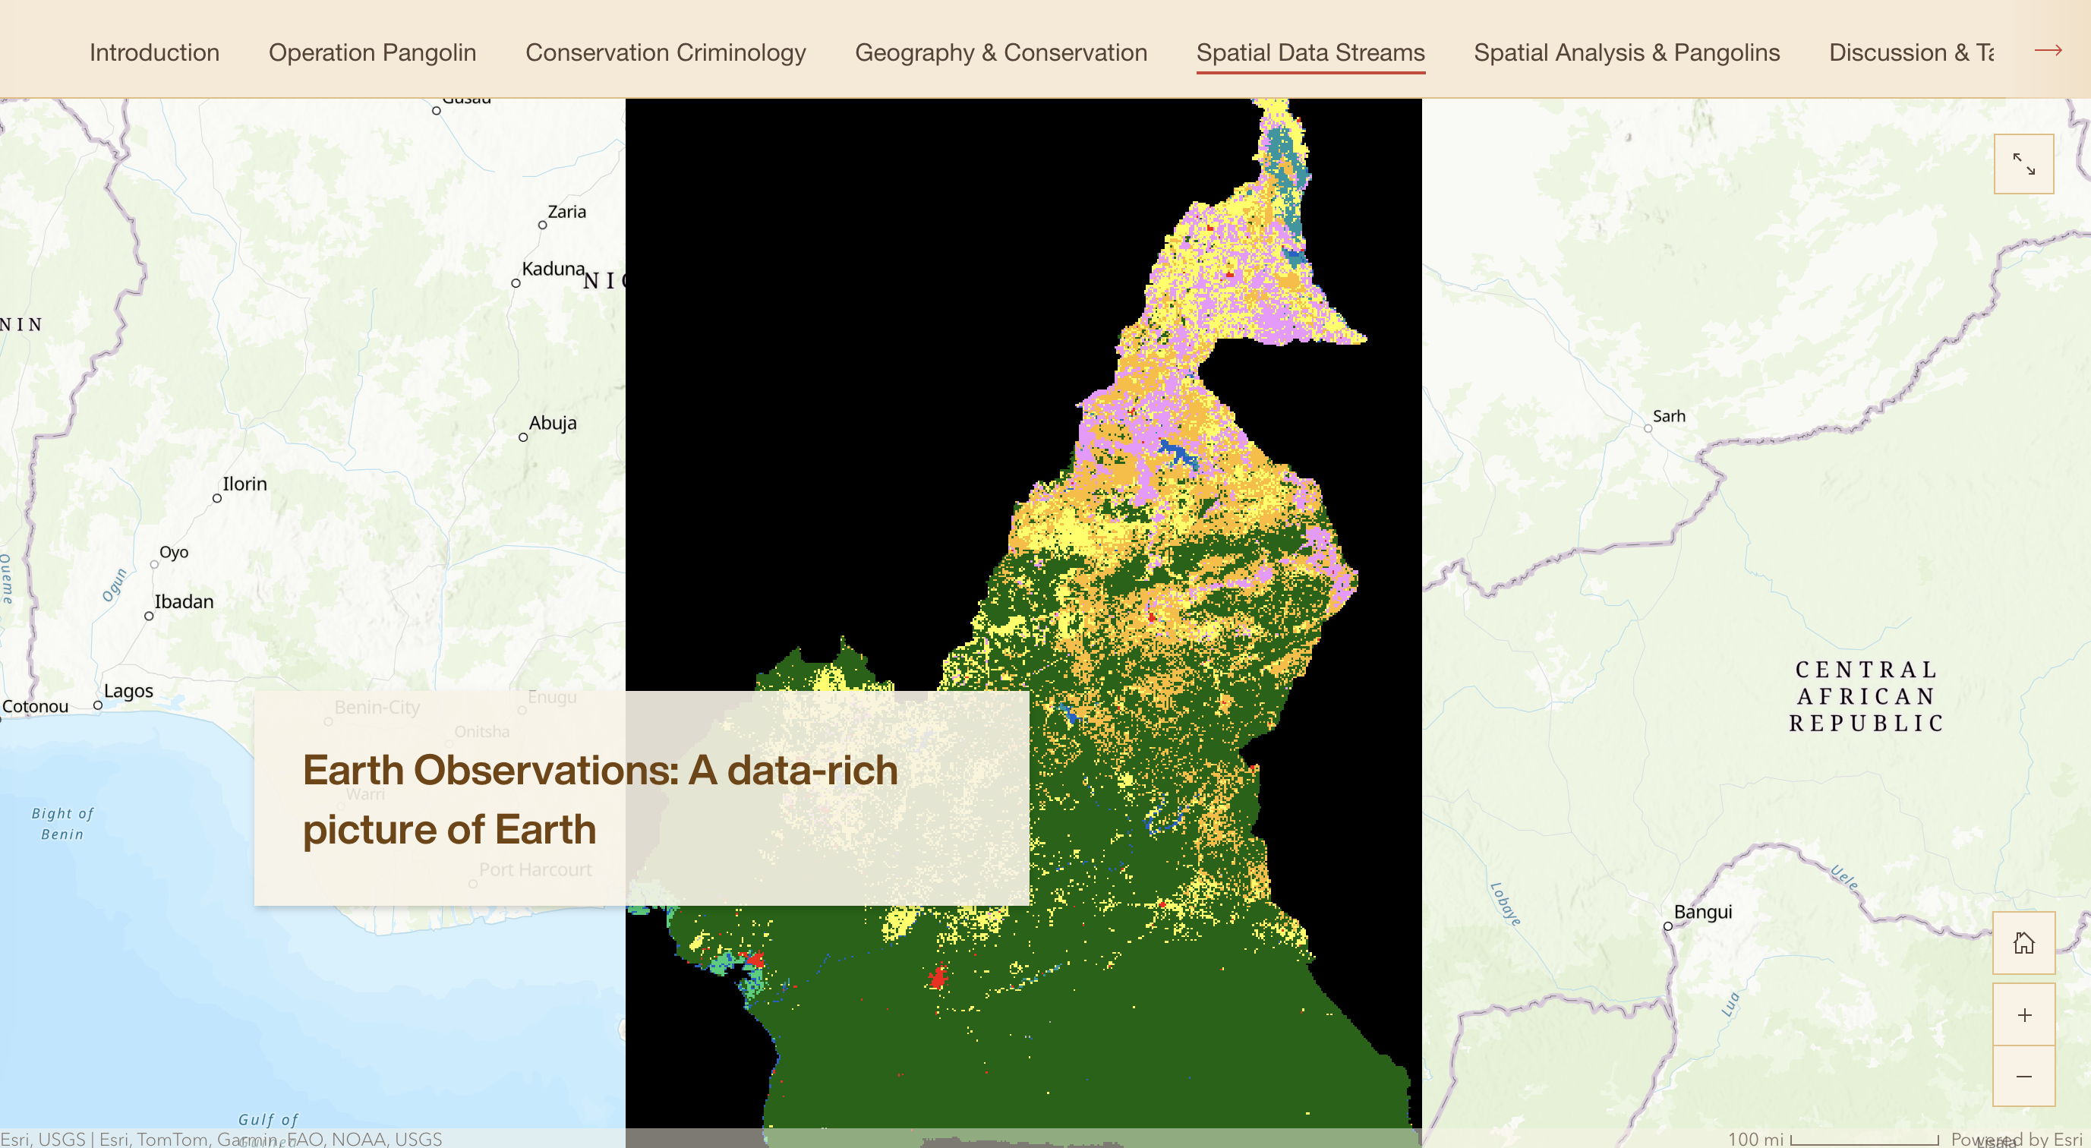Click the Kaduna city label
The height and width of the screenshot is (1148, 2091).
553,269
